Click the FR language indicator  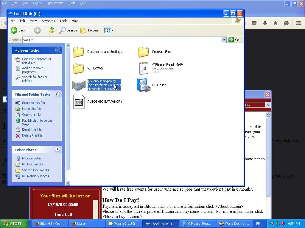(258, 224)
